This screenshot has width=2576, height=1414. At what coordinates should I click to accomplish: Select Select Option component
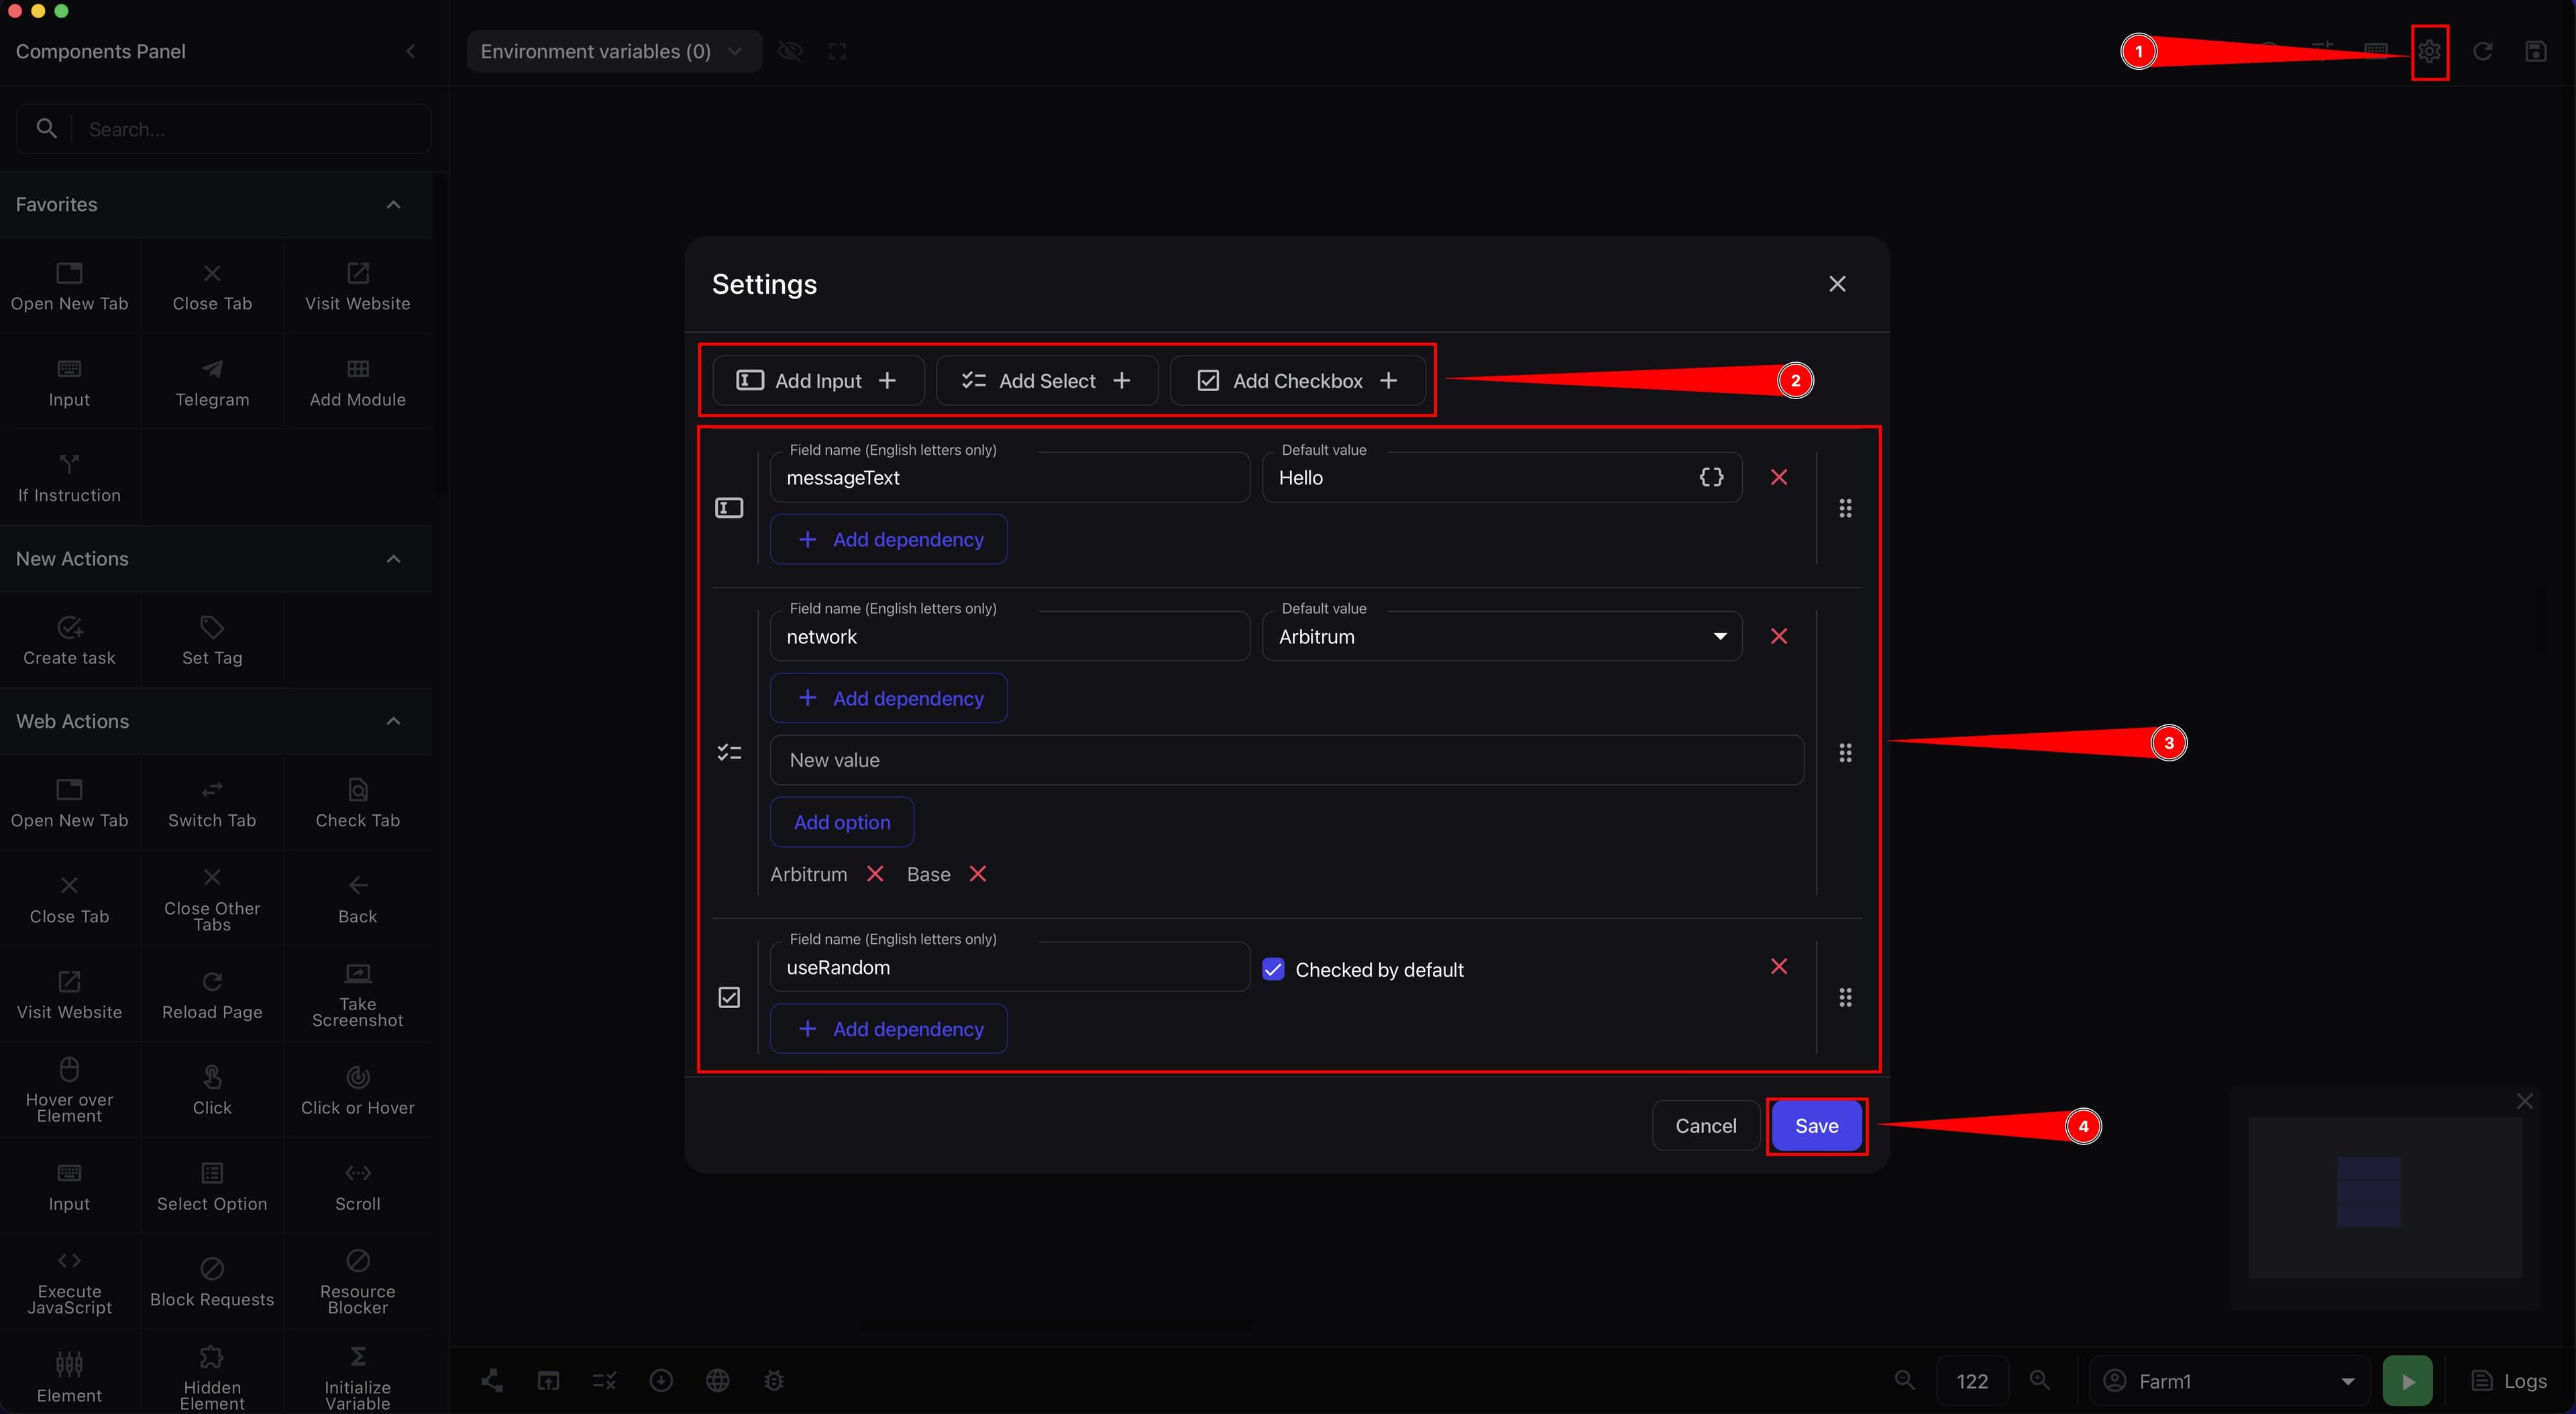[x=212, y=1187]
